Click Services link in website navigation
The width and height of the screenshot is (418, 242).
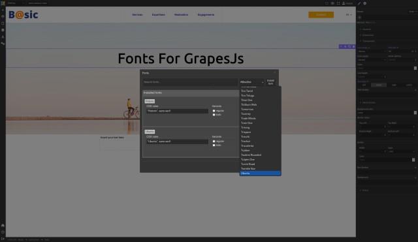pyautogui.click(x=137, y=14)
